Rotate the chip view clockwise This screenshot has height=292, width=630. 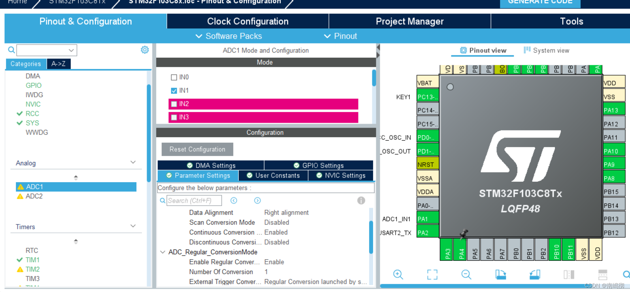point(501,275)
